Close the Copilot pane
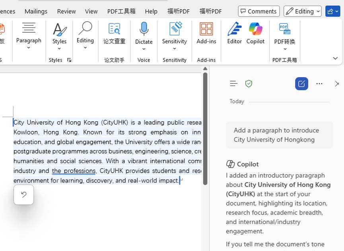 coord(337,84)
